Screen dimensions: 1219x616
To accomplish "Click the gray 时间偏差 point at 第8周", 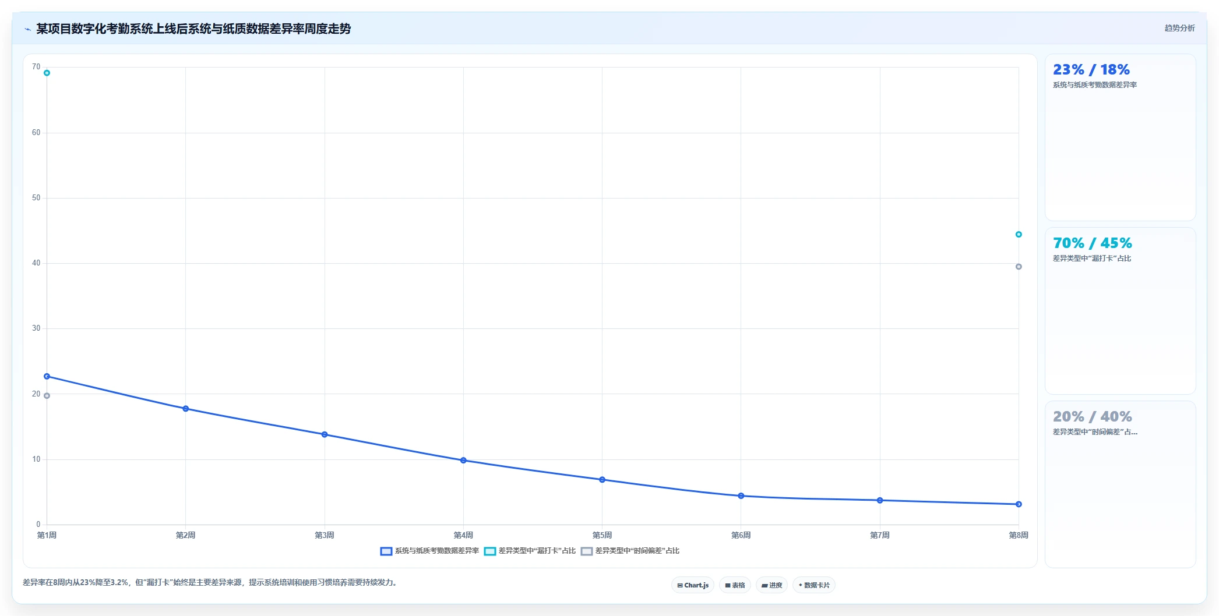I will pos(1019,267).
